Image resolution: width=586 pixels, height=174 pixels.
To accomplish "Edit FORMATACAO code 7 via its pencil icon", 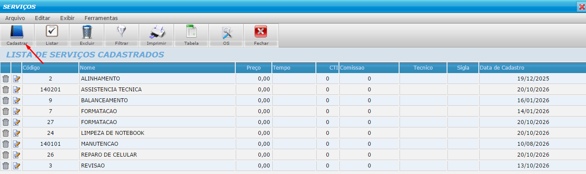I will pyautogui.click(x=17, y=111).
